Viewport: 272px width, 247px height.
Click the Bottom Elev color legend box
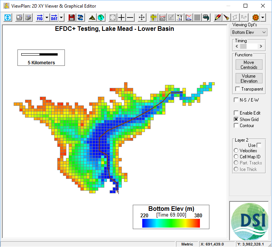(x=171, y=217)
